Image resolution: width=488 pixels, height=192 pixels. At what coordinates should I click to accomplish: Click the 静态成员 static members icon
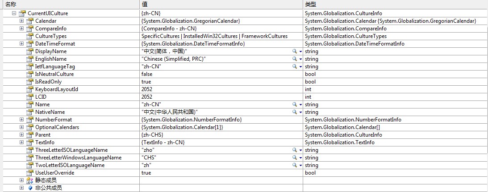click(29, 180)
